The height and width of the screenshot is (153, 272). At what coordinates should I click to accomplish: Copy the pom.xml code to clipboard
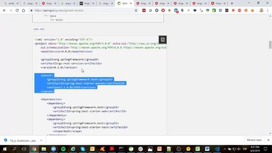click(x=162, y=40)
